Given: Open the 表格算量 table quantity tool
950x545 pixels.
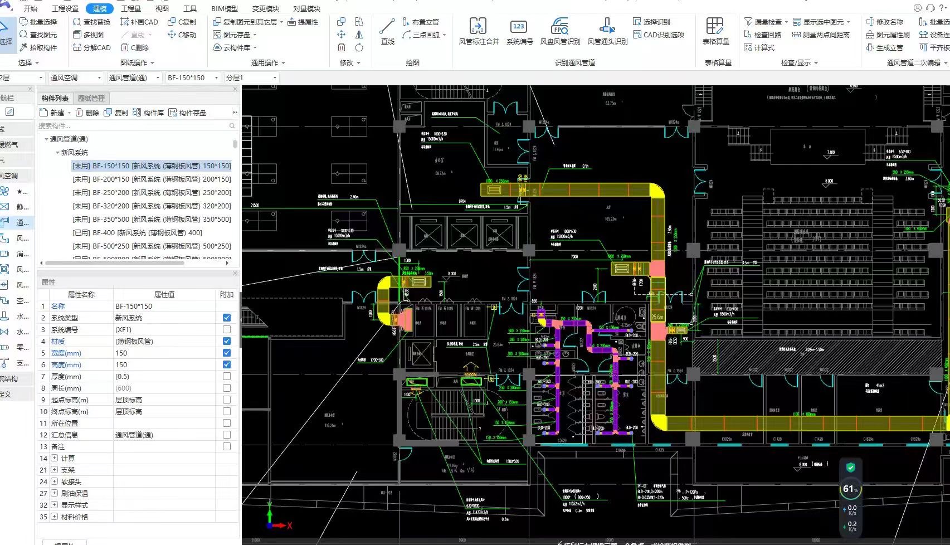Looking at the screenshot, I should tap(715, 32).
